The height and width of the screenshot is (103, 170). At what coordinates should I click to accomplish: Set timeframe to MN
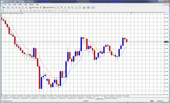click(x=66, y=11)
